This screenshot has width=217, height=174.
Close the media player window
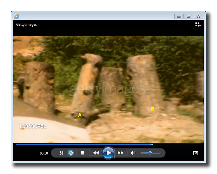pos(199,17)
